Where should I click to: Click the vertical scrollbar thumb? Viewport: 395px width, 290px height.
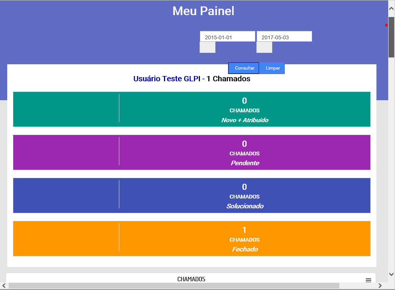[391, 37]
